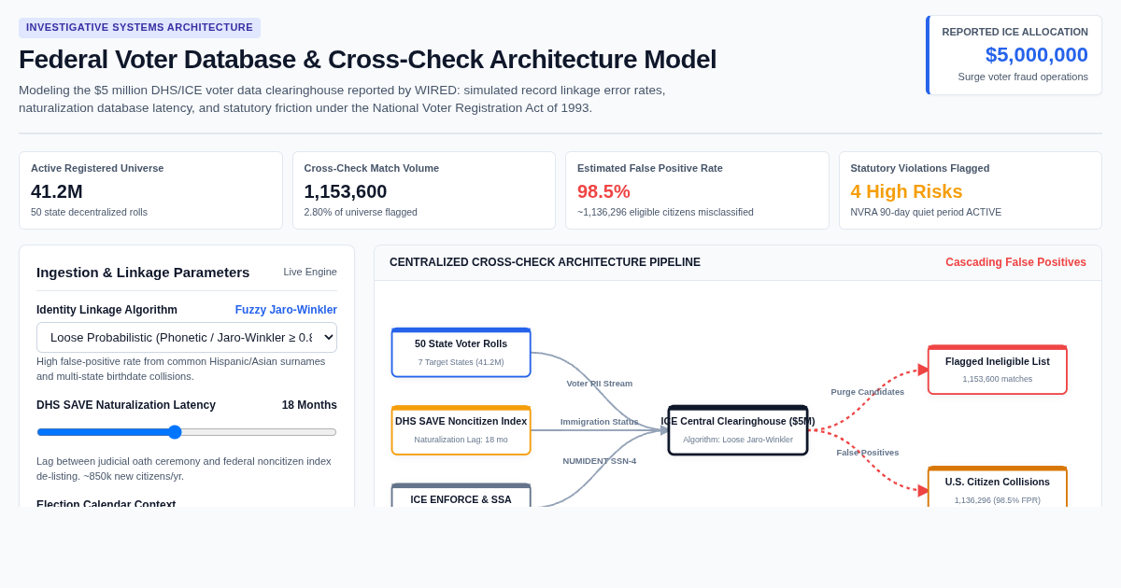Click the 98.5% false positive rate
Screen dimensions: 1121x588
(x=603, y=191)
